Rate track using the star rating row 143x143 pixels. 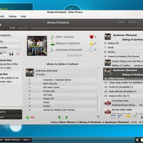75,55
